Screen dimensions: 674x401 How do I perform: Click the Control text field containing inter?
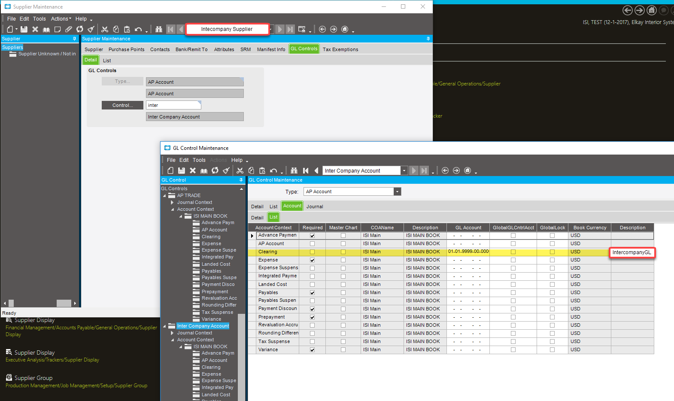pos(173,105)
